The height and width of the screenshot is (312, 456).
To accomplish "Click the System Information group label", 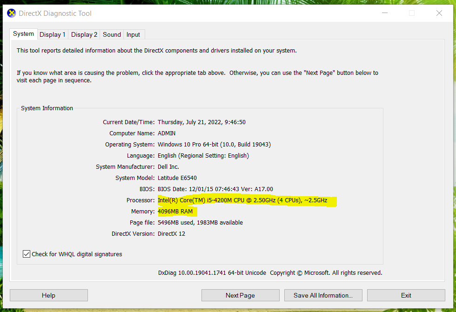I will tap(47, 108).
